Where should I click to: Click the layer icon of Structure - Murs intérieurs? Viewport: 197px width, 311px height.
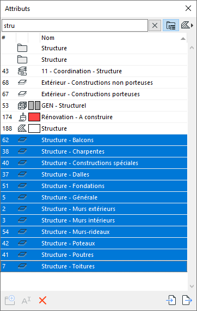(22, 220)
